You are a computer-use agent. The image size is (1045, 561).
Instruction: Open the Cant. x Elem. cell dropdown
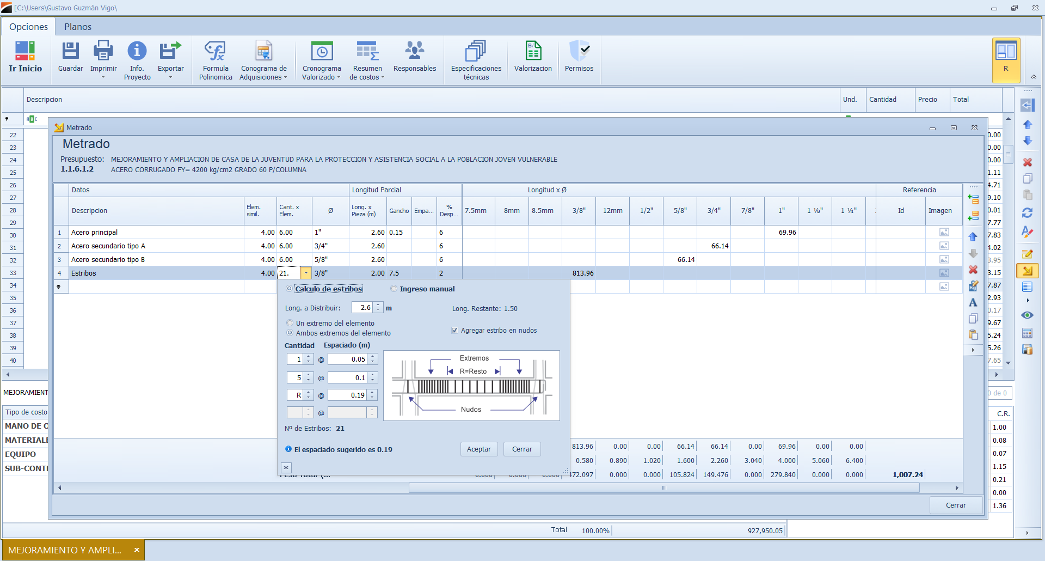click(306, 273)
